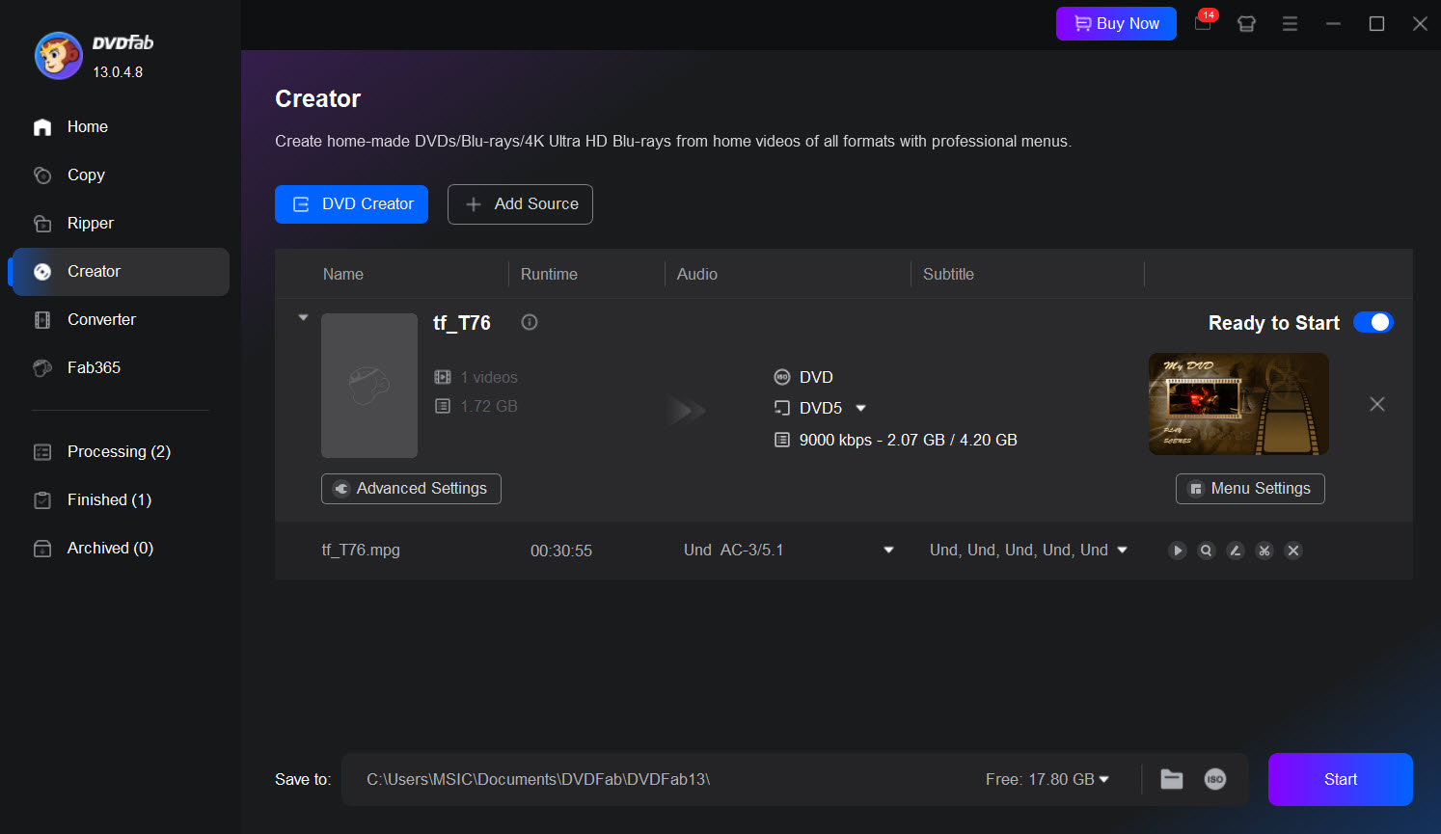This screenshot has height=834, width=1441.
Task: Click the magnifier icon for tf_T76.mpg
Action: coord(1206,551)
